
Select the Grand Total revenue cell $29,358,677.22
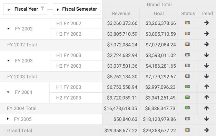pos(121,131)
